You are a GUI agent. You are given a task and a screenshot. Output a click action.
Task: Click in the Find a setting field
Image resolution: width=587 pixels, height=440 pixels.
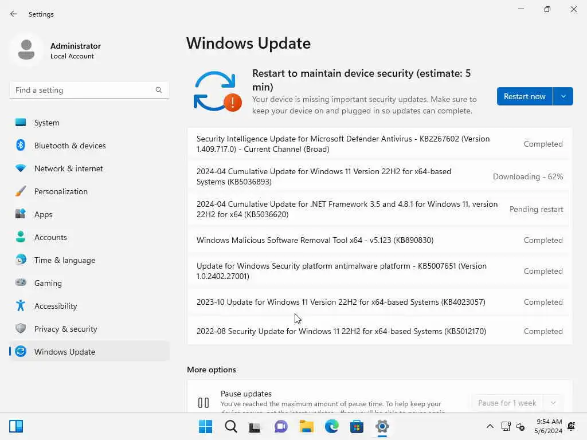click(x=89, y=90)
